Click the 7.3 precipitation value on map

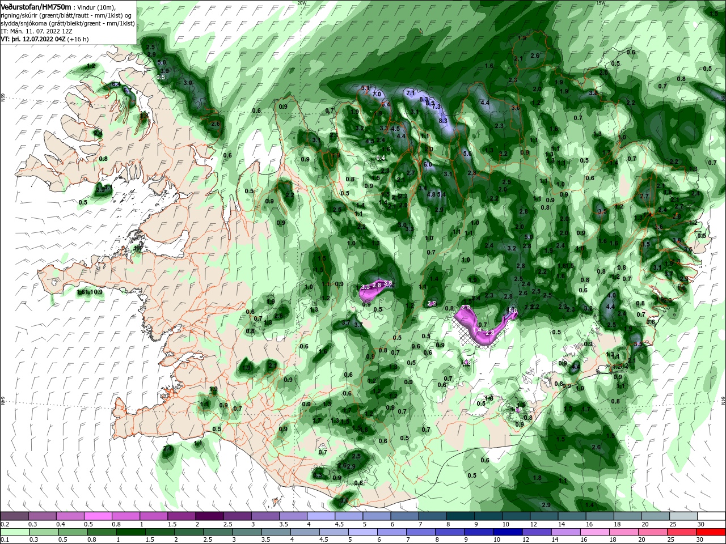point(436,106)
